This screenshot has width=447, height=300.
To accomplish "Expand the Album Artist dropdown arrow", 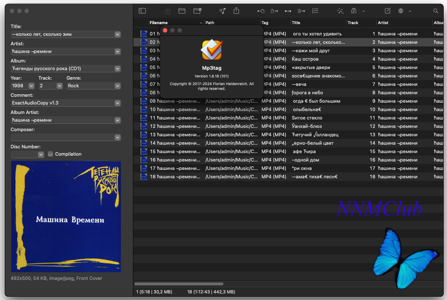I will tap(117, 120).
